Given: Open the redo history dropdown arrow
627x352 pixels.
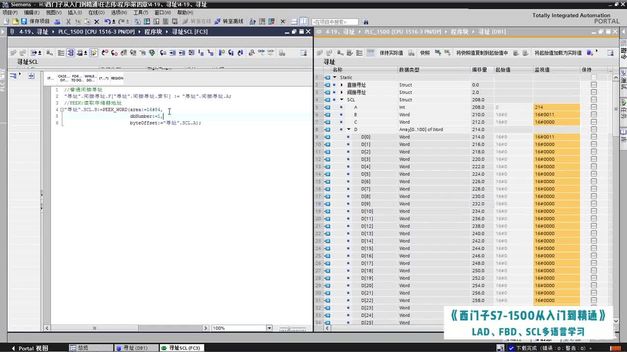Looking at the screenshot, I should coord(127,22).
